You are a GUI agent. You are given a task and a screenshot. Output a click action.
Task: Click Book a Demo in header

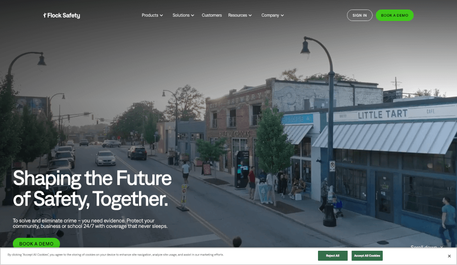tap(394, 15)
